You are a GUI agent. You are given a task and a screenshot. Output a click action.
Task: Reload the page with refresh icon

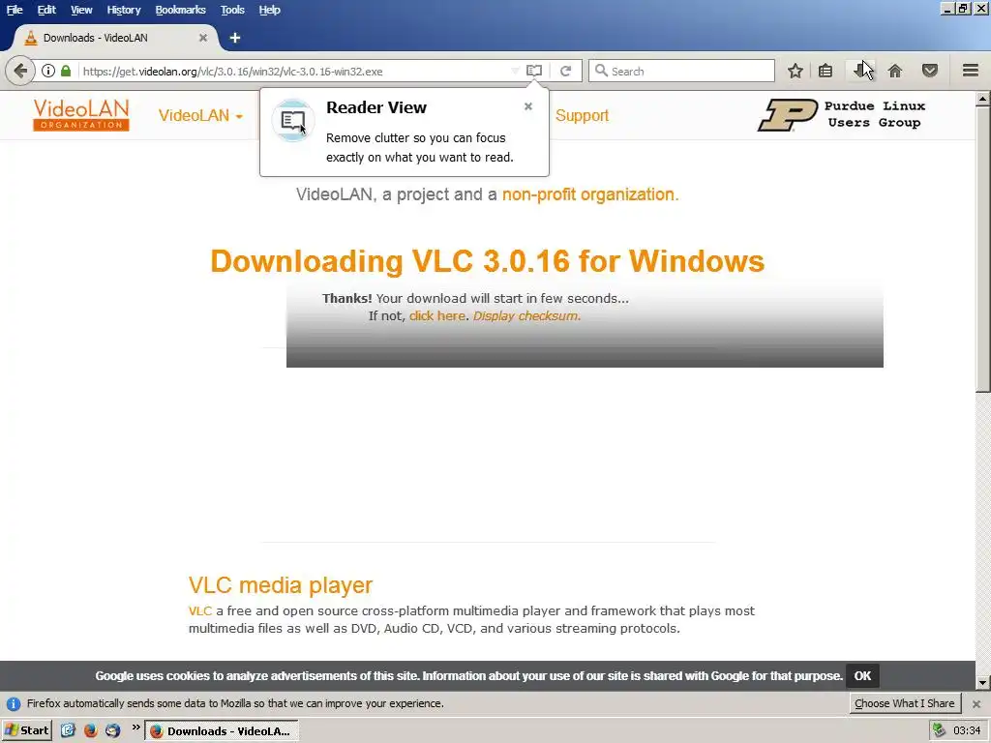click(x=565, y=71)
